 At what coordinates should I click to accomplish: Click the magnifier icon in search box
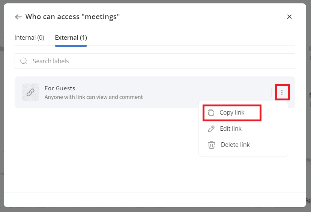pos(24,61)
